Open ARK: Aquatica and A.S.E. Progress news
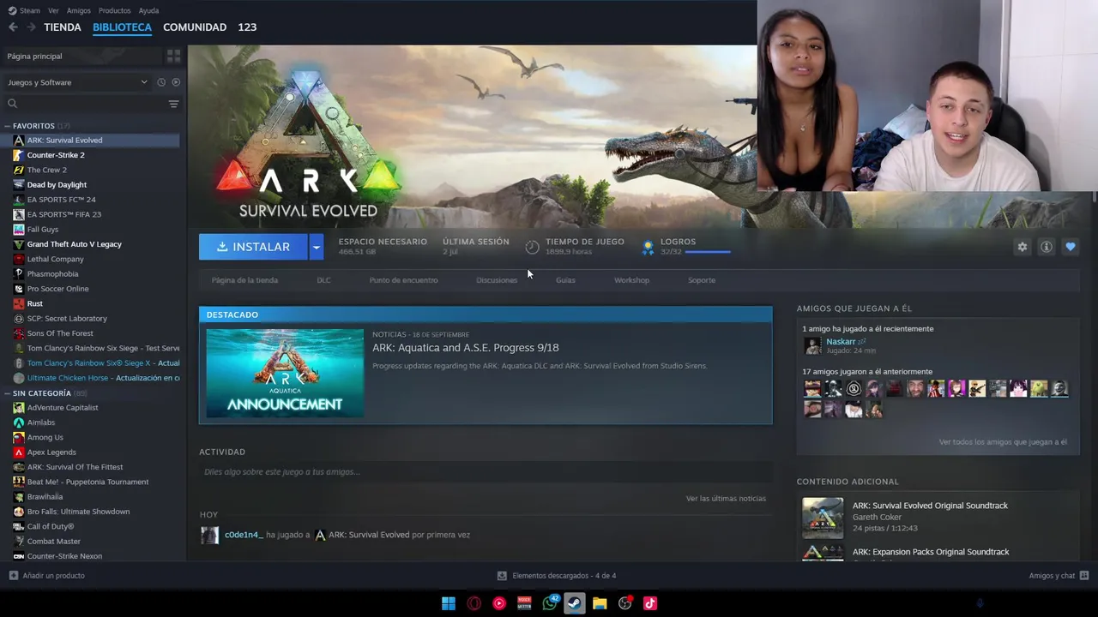 465,348
